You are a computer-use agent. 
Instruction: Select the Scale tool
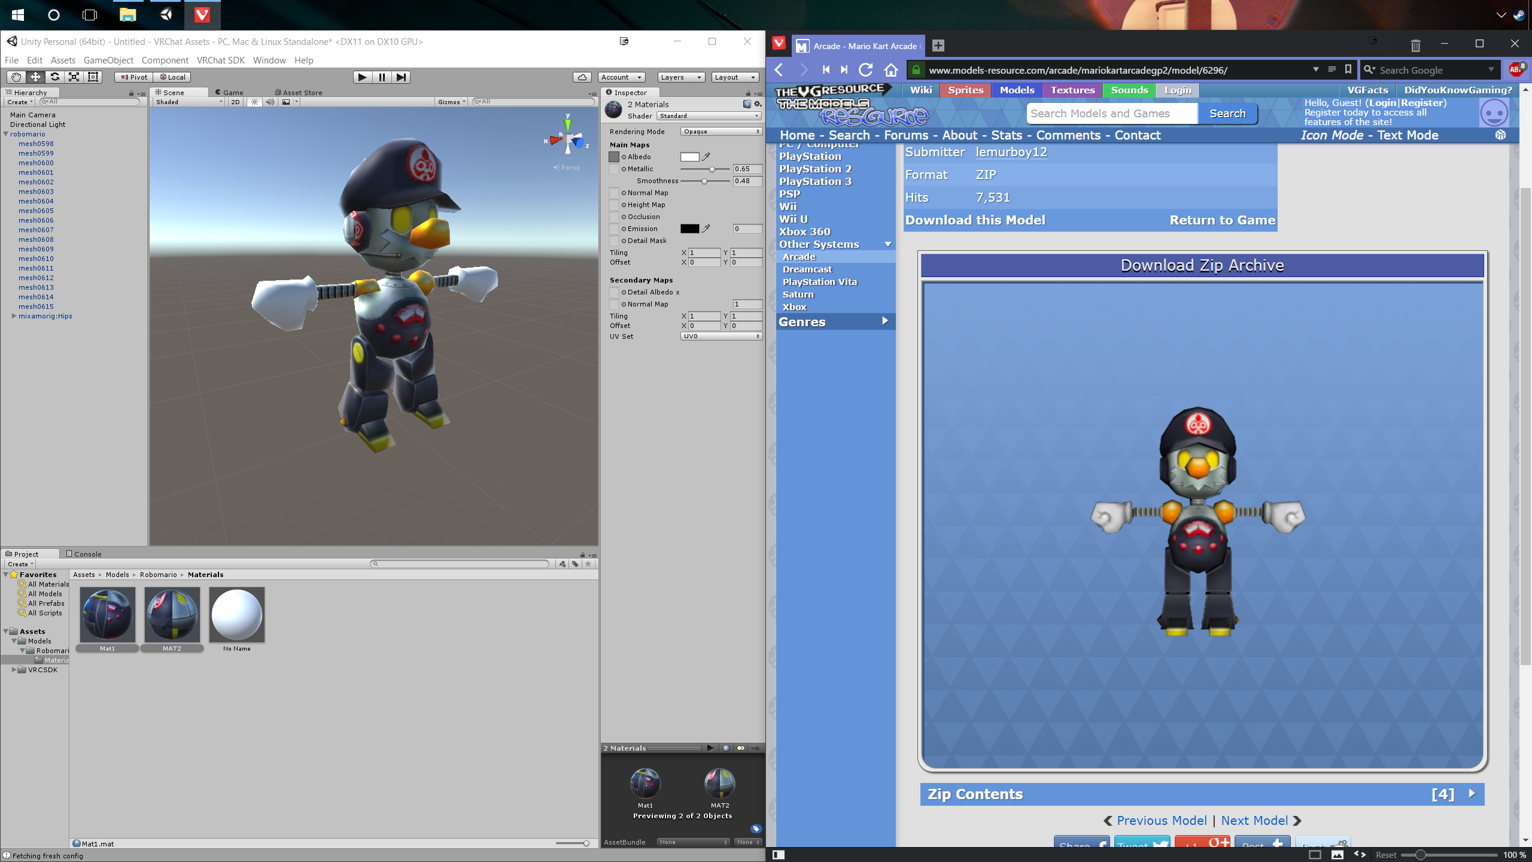74,77
